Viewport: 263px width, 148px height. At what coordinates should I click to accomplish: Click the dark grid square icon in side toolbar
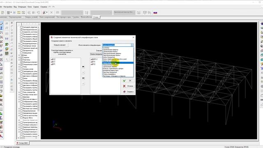7,53
